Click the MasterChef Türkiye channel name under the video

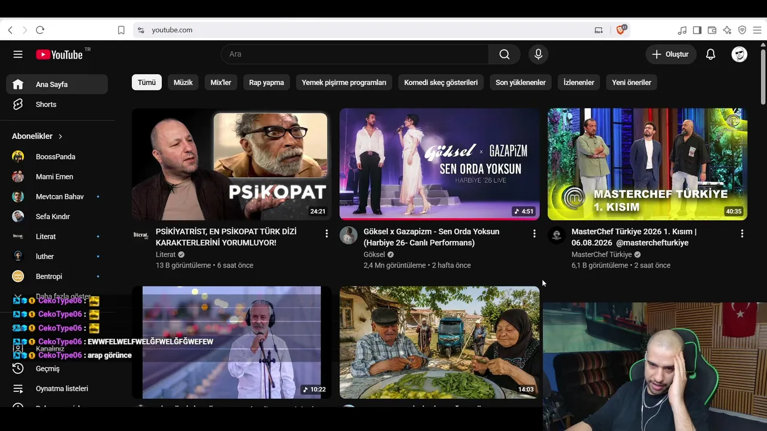602,254
